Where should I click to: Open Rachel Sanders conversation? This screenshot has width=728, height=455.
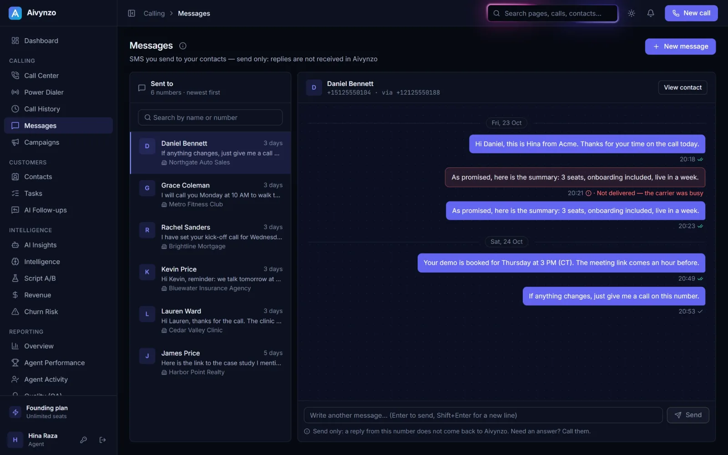[x=210, y=237]
